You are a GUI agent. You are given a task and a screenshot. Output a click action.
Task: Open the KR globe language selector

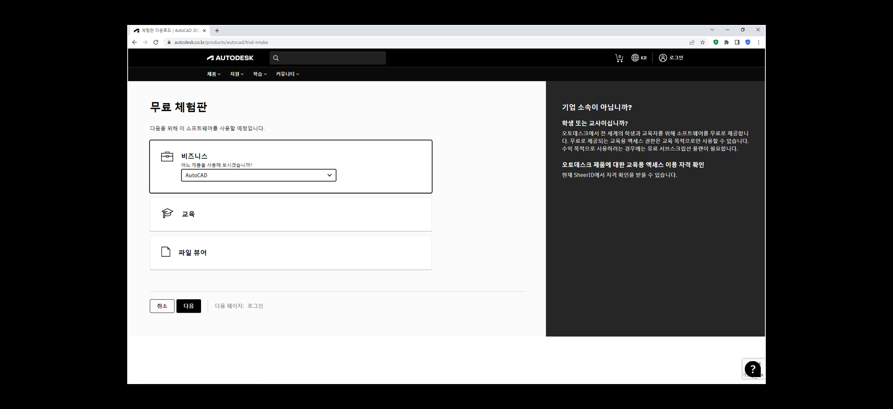coord(639,58)
